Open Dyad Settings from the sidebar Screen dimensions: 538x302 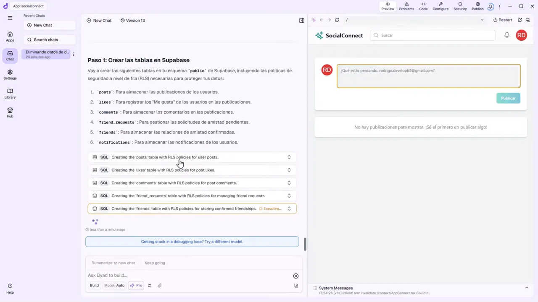click(x=10, y=75)
